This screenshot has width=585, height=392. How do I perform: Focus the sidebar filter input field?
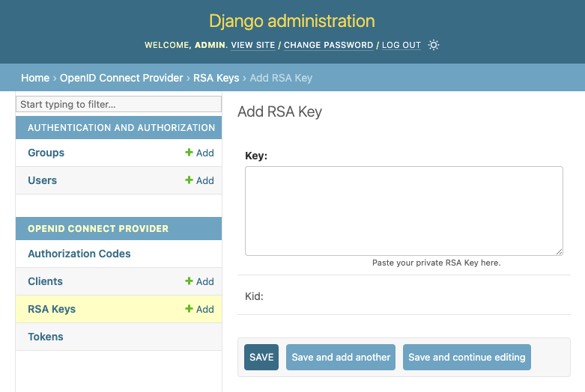click(x=118, y=104)
